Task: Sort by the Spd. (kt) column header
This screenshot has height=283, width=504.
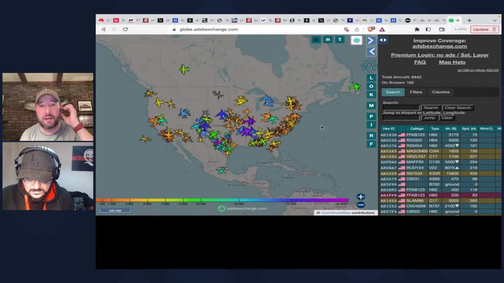Action: 469,129
